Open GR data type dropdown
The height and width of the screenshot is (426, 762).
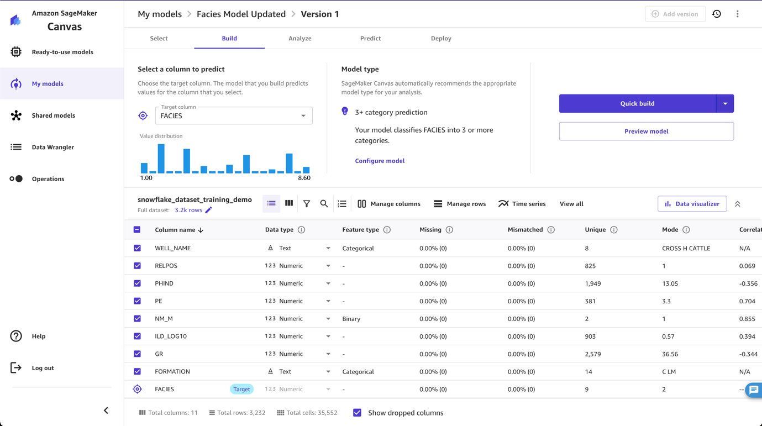pyautogui.click(x=328, y=354)
